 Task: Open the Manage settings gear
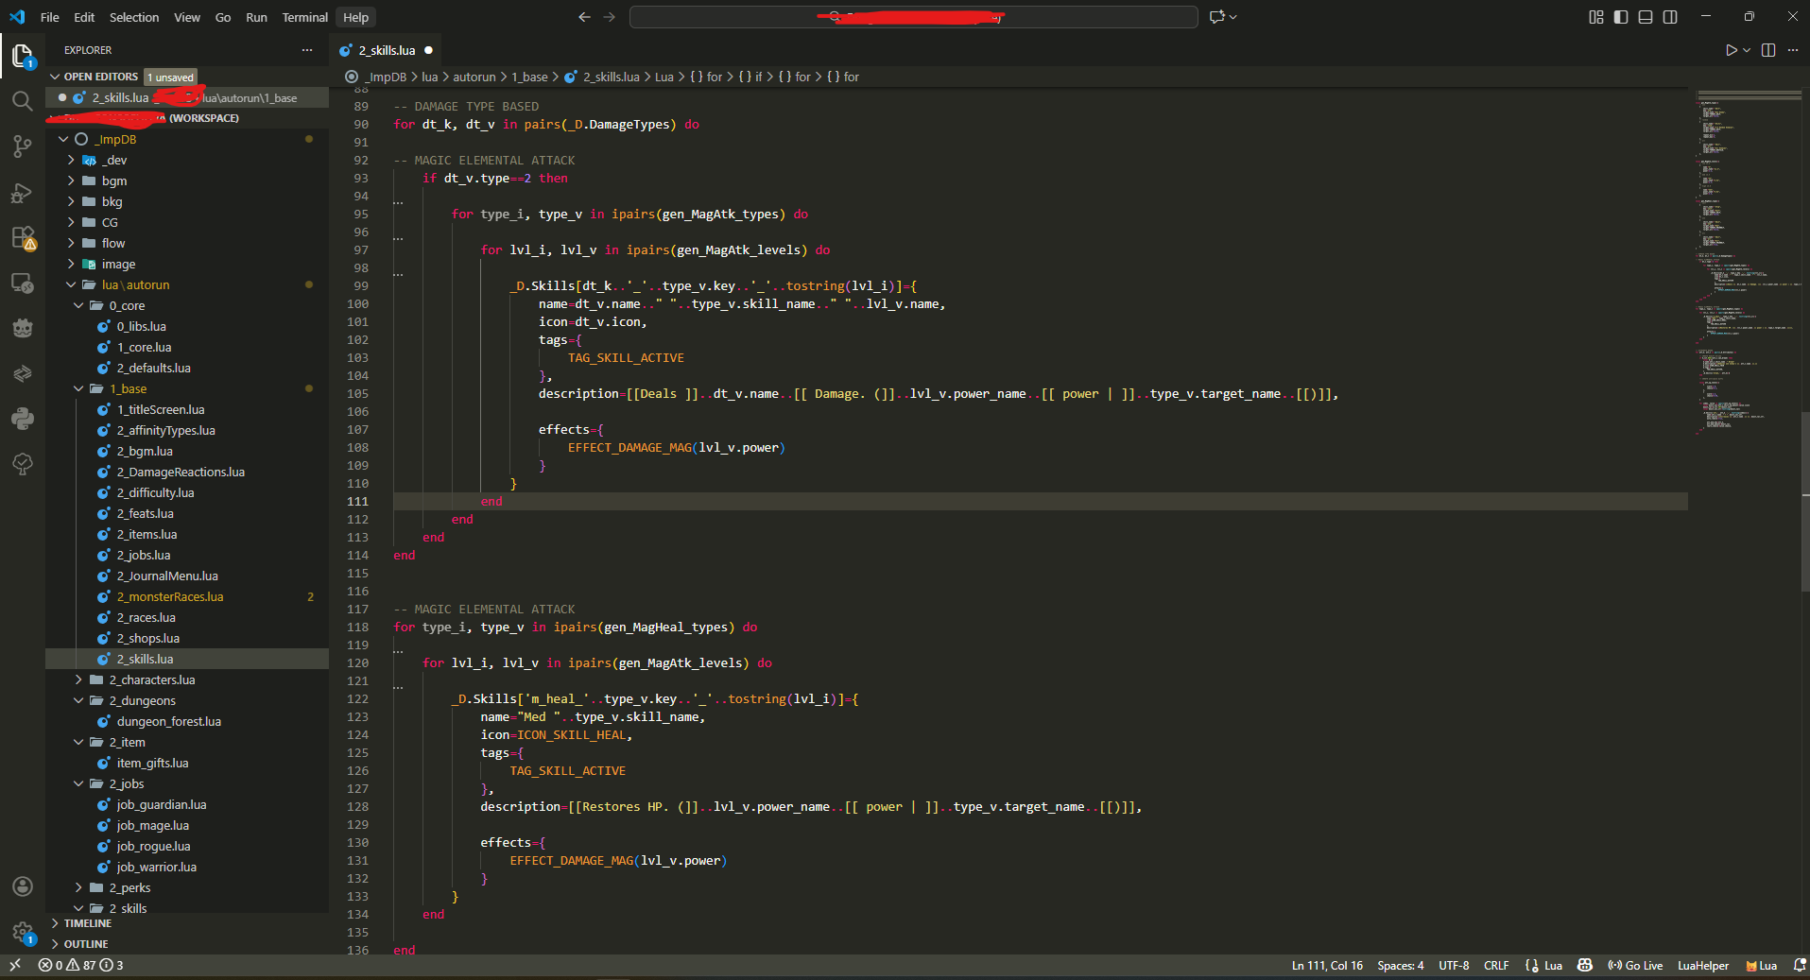click(x=22, y=932)
